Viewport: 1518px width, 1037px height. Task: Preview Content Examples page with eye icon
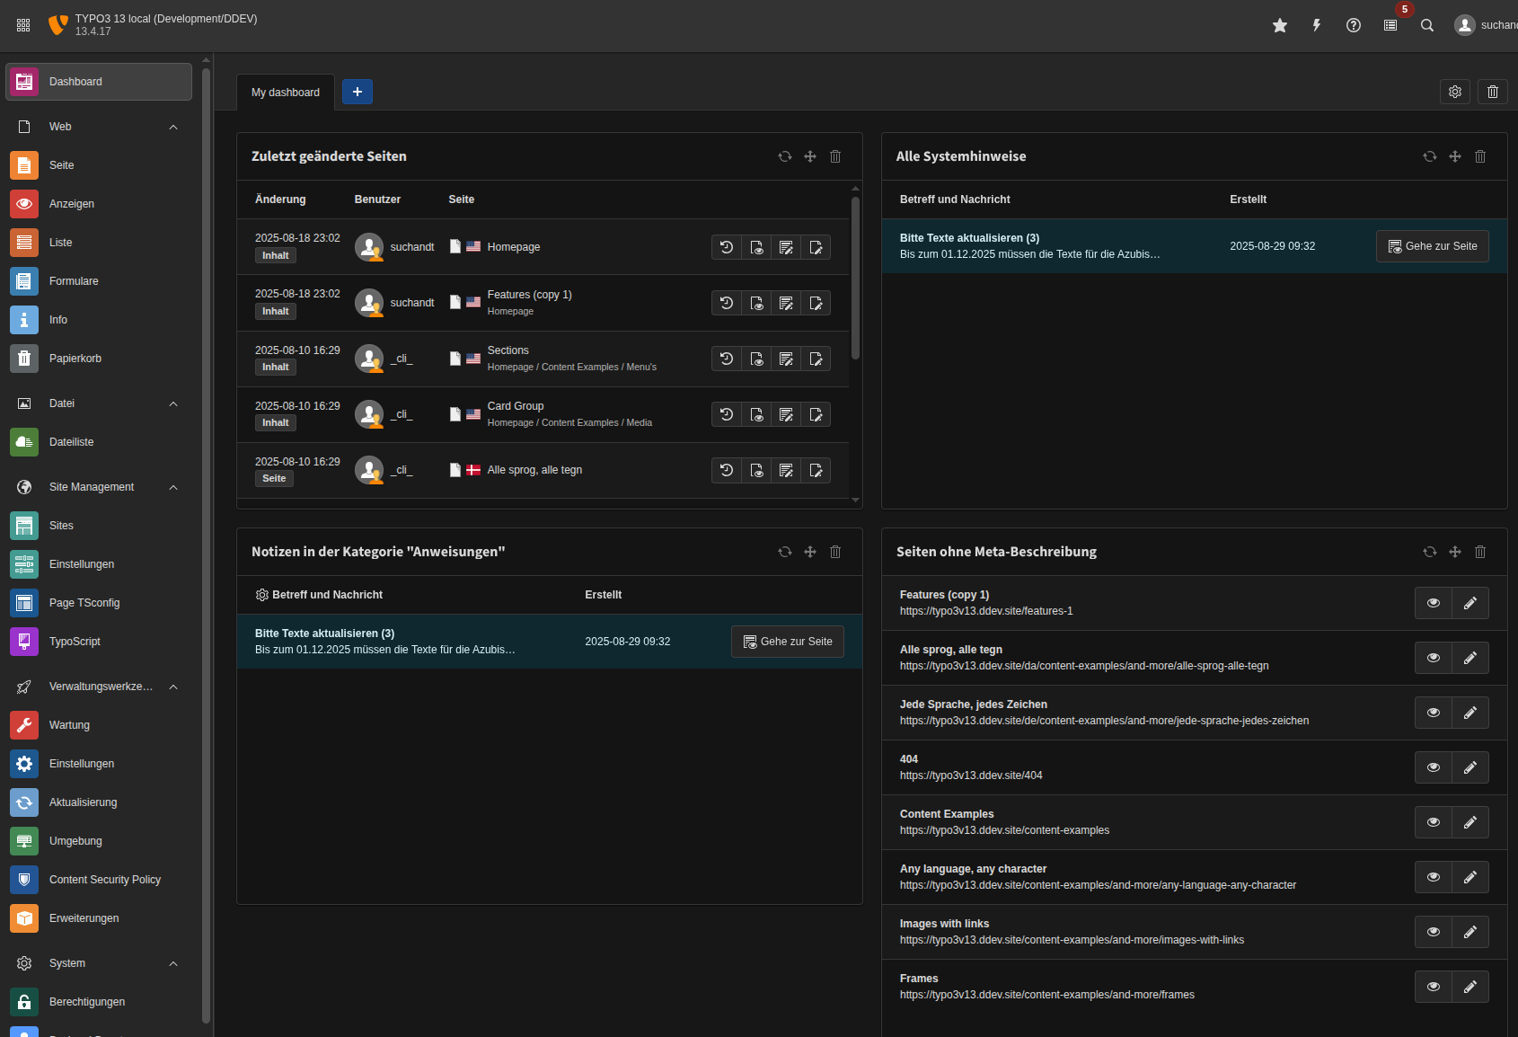click(x=1434, y=822)
